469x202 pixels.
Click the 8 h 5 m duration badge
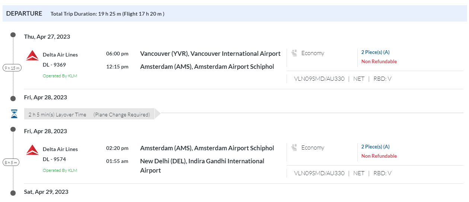point(12,163)
